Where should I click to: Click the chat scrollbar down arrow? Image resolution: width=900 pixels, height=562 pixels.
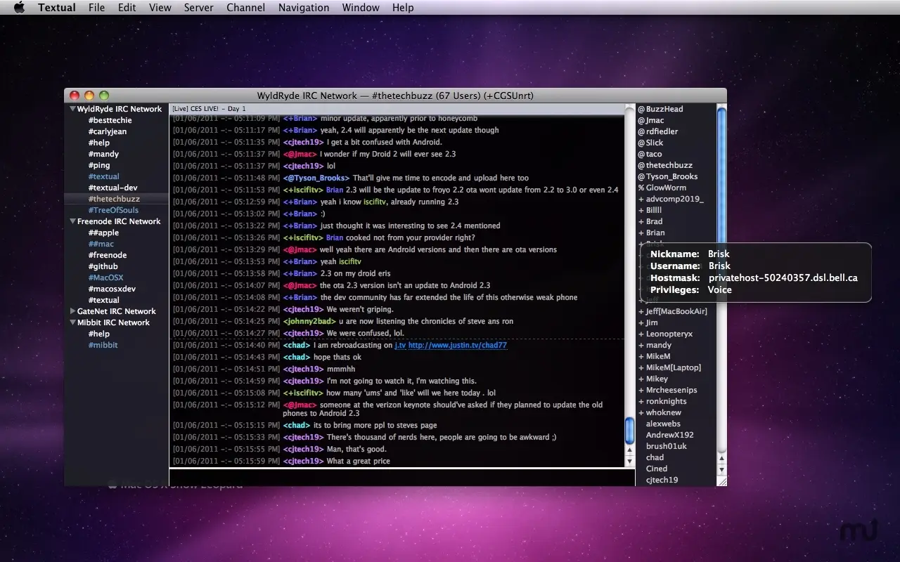tap(630, 462)
